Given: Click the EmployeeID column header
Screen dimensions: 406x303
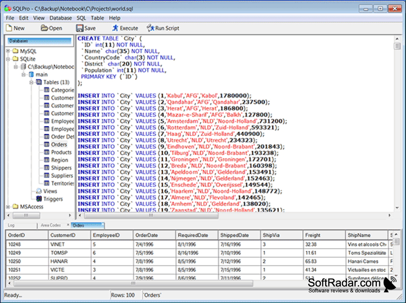Looking at the screenshot, I should pyautogui.click(x=112, y=235).
